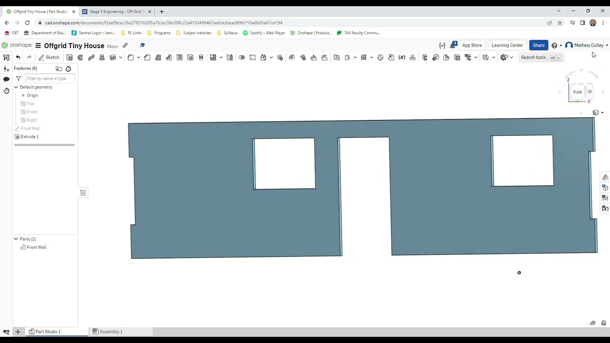This screenshot has width=610, height=343.
Task: Select the Extrude tool
Action: pos(70,57)
